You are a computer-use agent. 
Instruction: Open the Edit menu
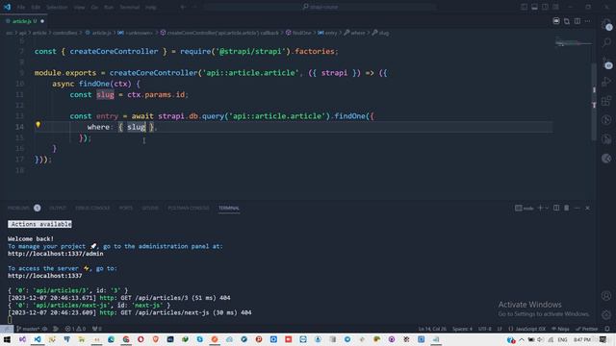[x=36, y=7]
